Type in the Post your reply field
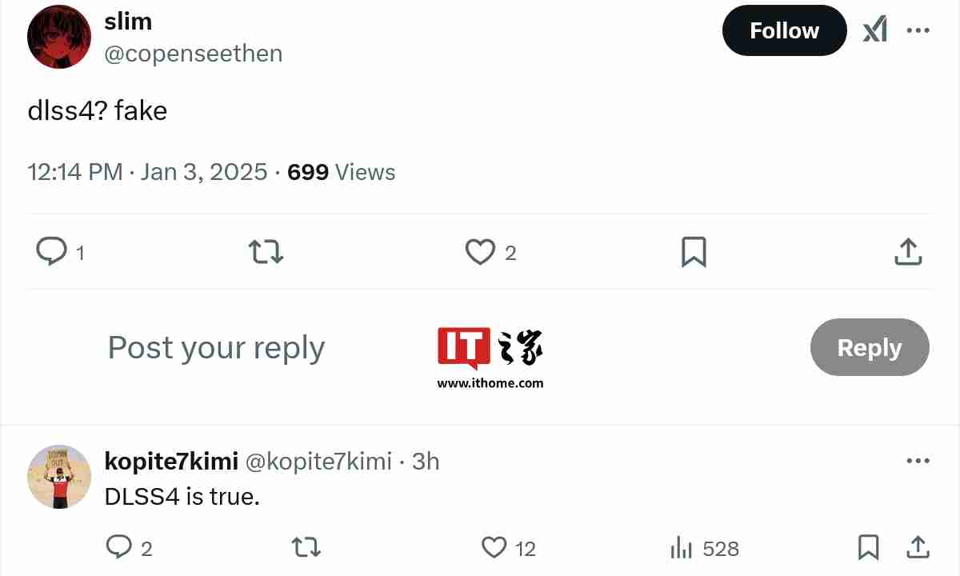Viewport: 960px width, 576px height. [x=216, y=348]
